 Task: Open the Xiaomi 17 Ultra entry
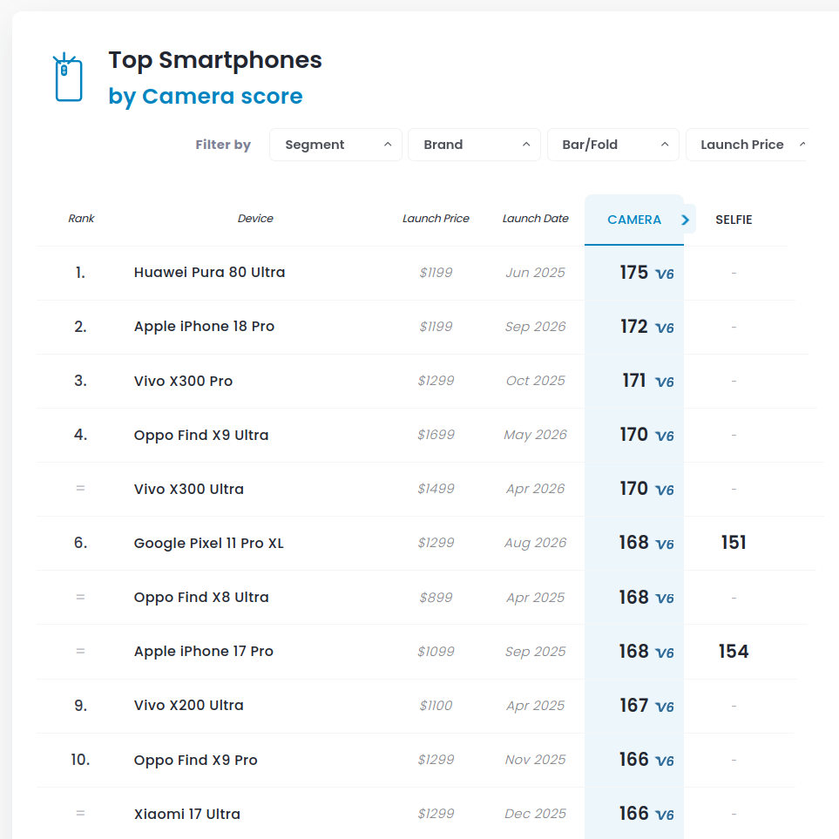coord(186,814)
